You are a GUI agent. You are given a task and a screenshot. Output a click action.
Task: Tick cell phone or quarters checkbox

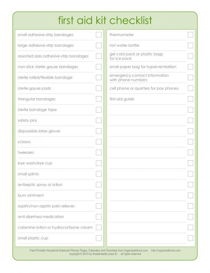click(x=190, y=88)
